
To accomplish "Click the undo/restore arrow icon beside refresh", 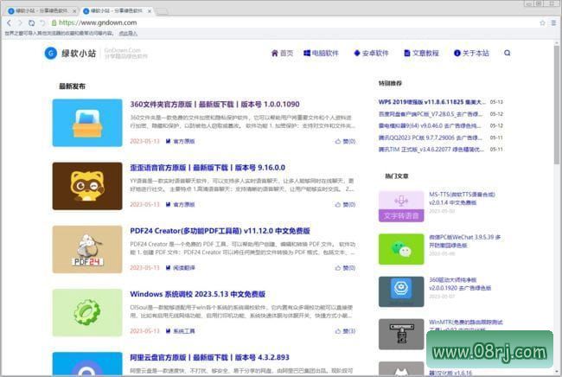I will point(42,23).
